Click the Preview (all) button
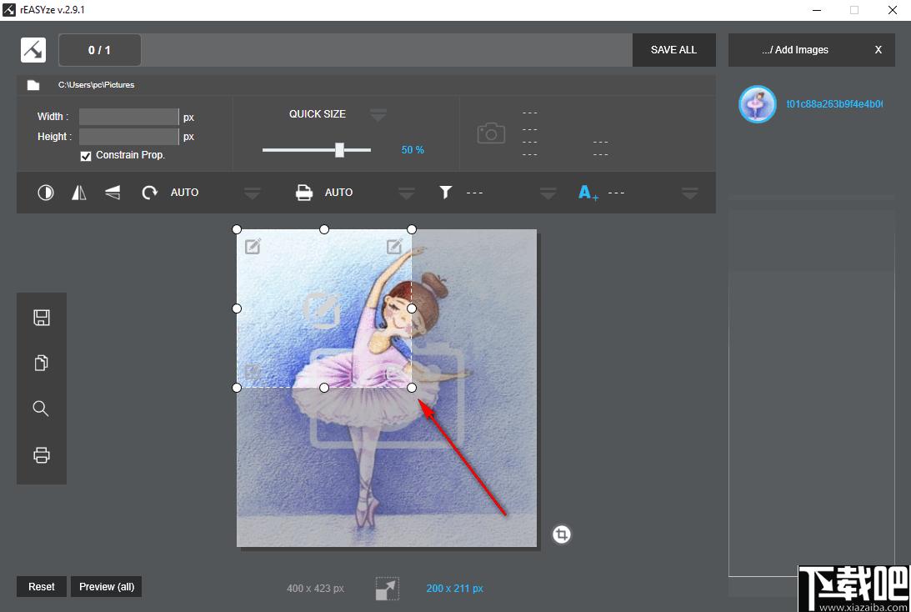911x612 pixels. tap(107, 587)
